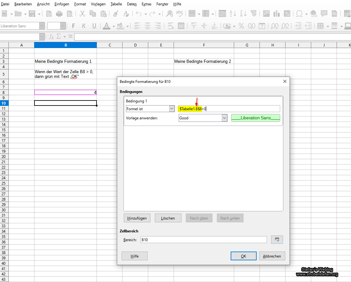Select the AutoFilter icon

254,14
